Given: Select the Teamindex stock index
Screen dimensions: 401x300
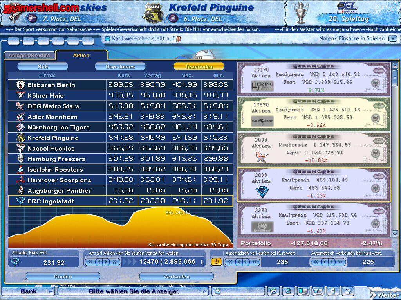Looking at the screenshot, I should 199,66.
